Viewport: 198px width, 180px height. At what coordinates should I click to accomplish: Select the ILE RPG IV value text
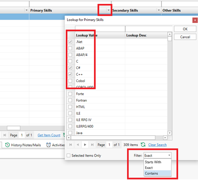[84, 120]
